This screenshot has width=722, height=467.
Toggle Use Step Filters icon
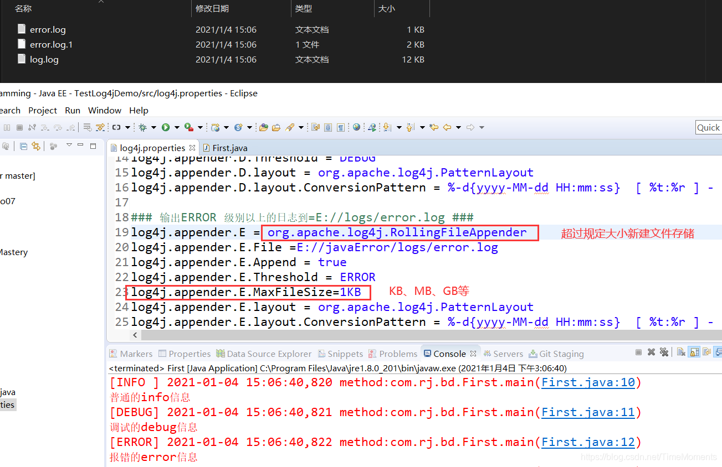(x=100, y=127)
